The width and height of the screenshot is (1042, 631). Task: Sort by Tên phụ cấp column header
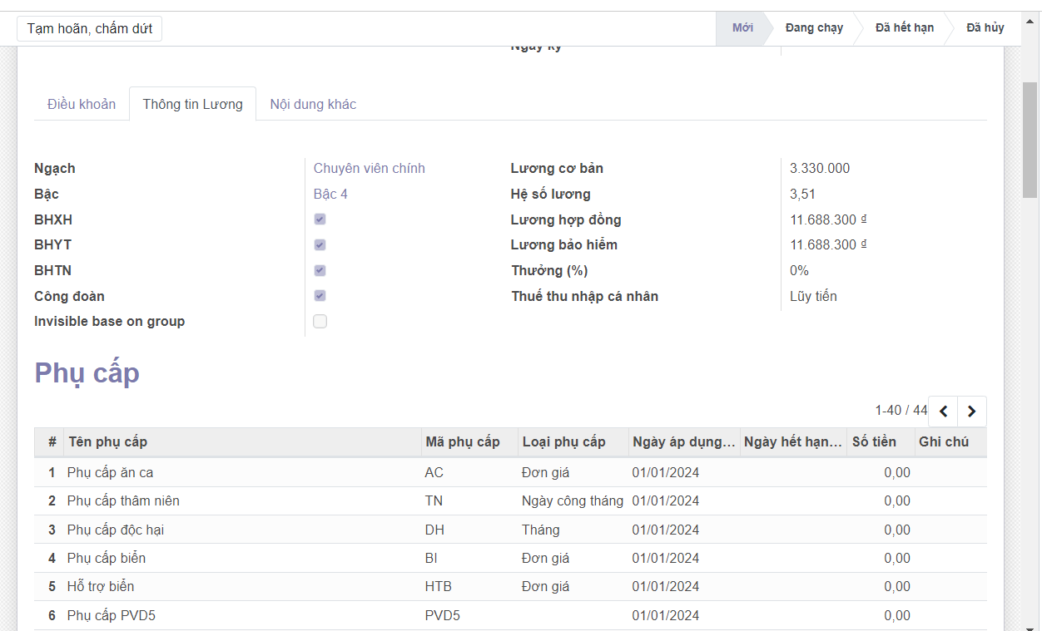pos(108,442)
